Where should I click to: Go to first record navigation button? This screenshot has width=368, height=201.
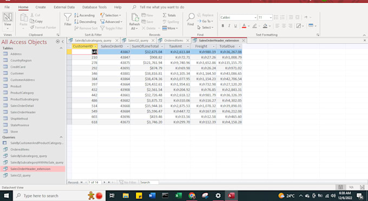[81, 183]
